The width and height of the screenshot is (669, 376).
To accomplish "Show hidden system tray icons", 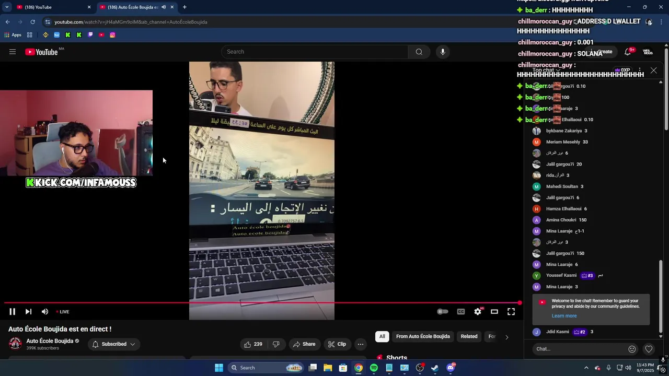I will coord(586,368).
